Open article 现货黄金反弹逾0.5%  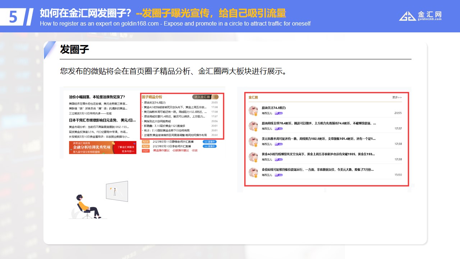pyautogui.click(x=99, y=132)
